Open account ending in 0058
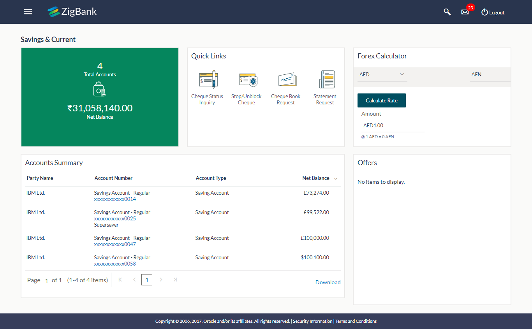The width and height of the screenshot is (532, 329). click(115, 264)
